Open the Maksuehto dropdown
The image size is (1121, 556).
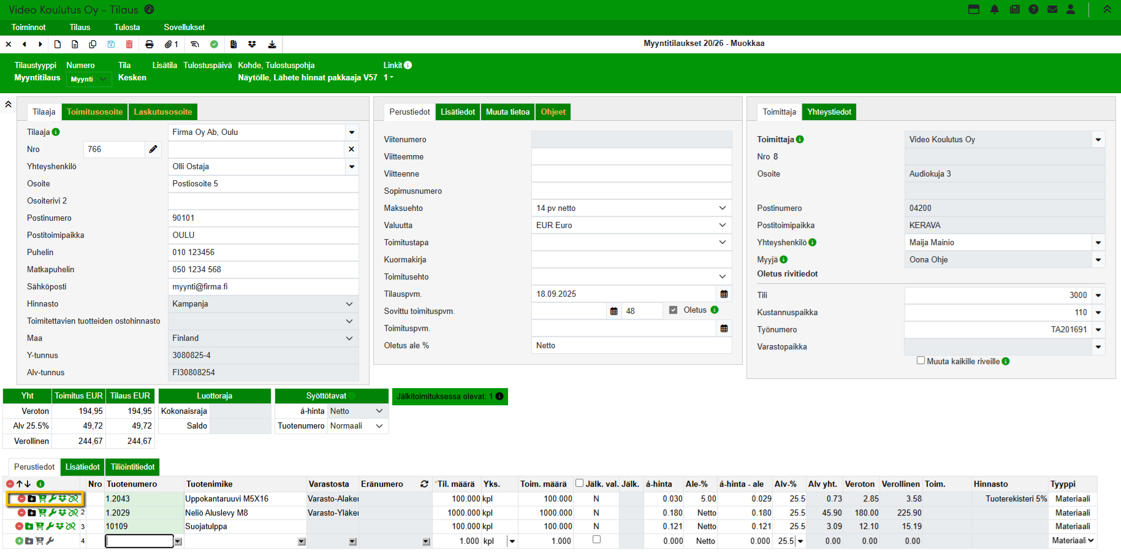[631, 208]
